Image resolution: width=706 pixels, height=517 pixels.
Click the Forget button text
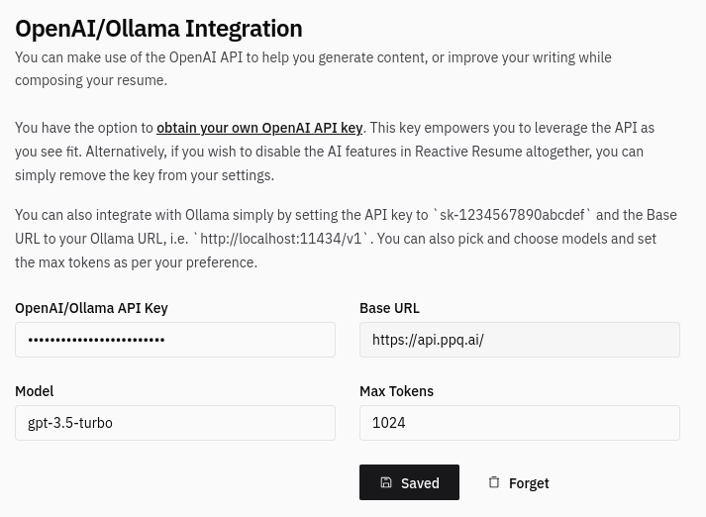(529, 483)
